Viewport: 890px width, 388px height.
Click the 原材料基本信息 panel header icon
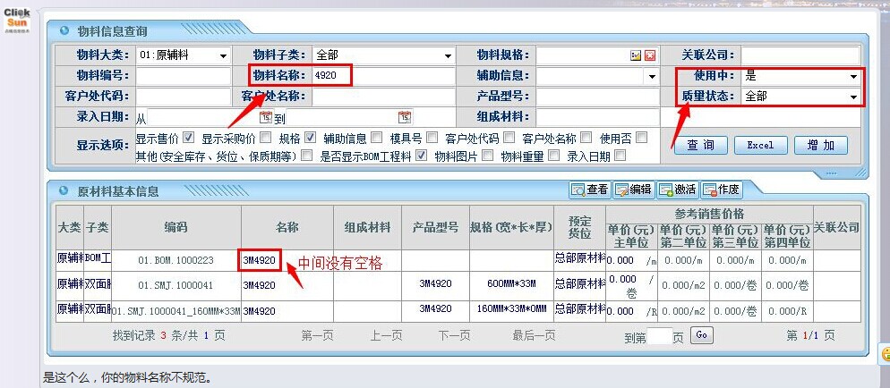tap(64, 191)
